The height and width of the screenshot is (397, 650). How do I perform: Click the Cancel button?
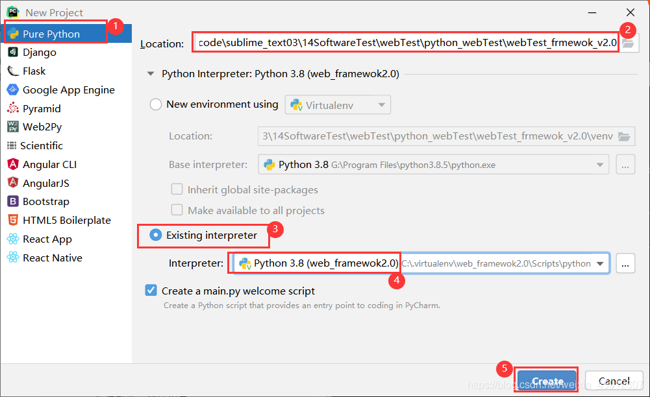614,380
